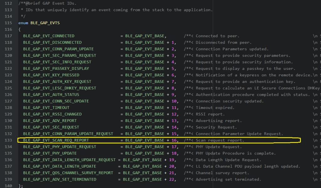Select the 'Scan request report.' comment text
The width and height of the screenshot is (321, 188).
point(220,140)
